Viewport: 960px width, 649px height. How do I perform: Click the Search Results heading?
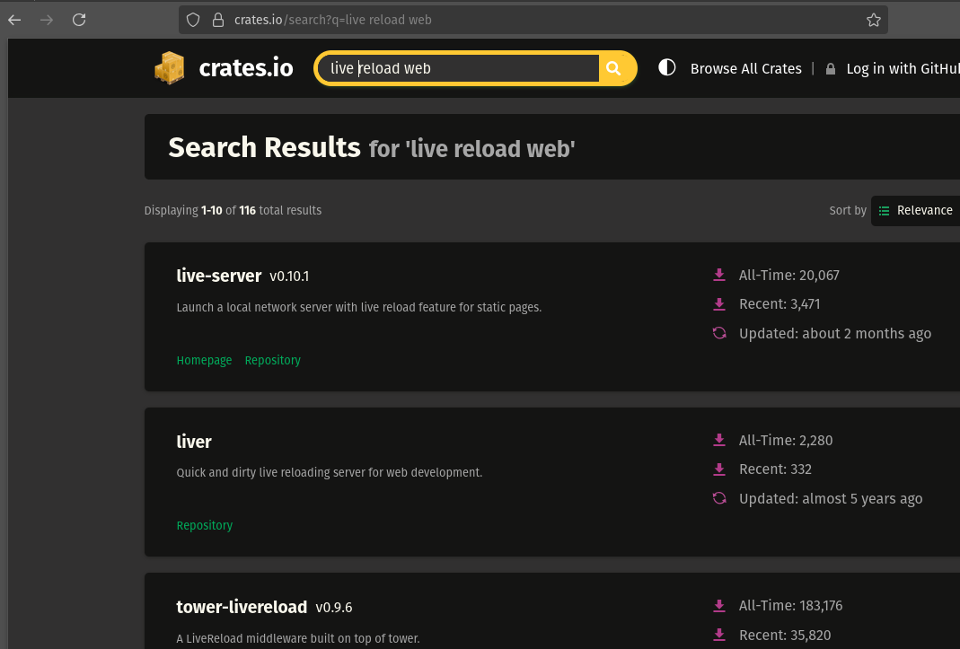coord(265,147)
